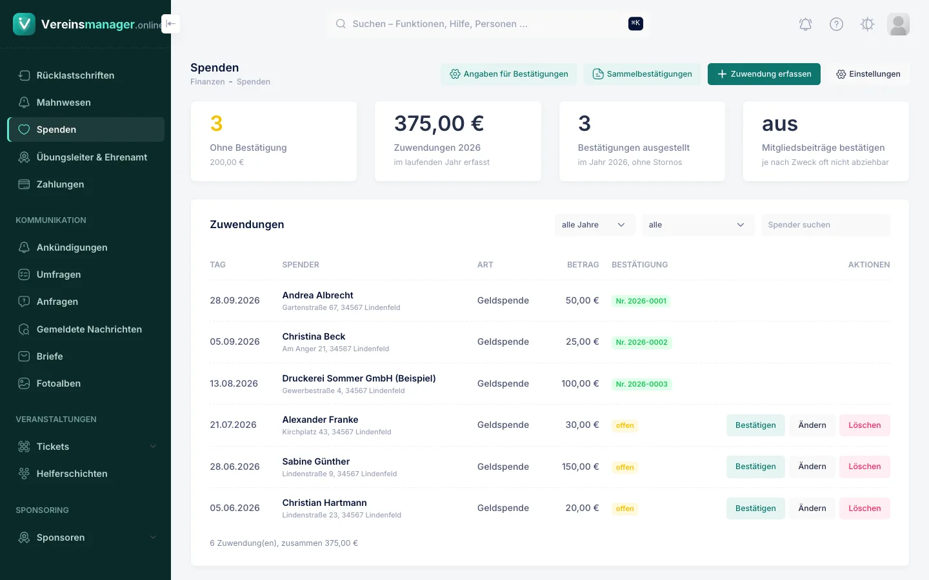The width and height of the screenshot is (929, 580).
Task: Collapse the sidebar with the arrow icon
Action: [x=170, y=24]
